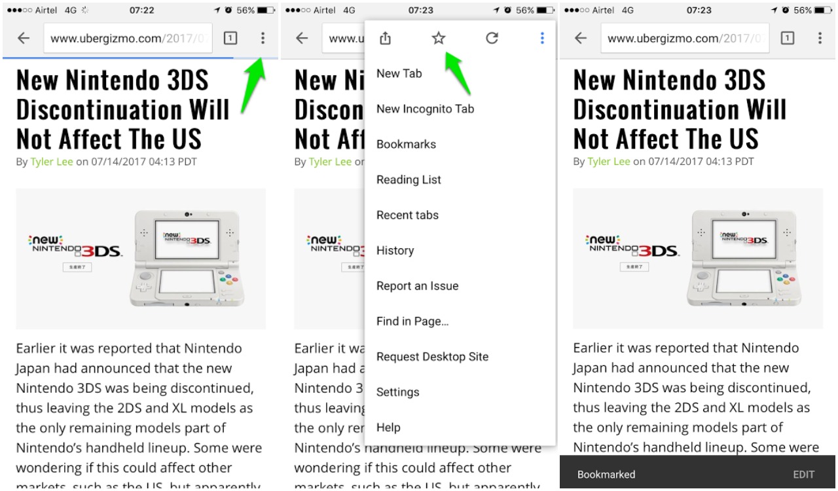Tap Tyler Lee author link in right screenshot

tap(609, 162)
